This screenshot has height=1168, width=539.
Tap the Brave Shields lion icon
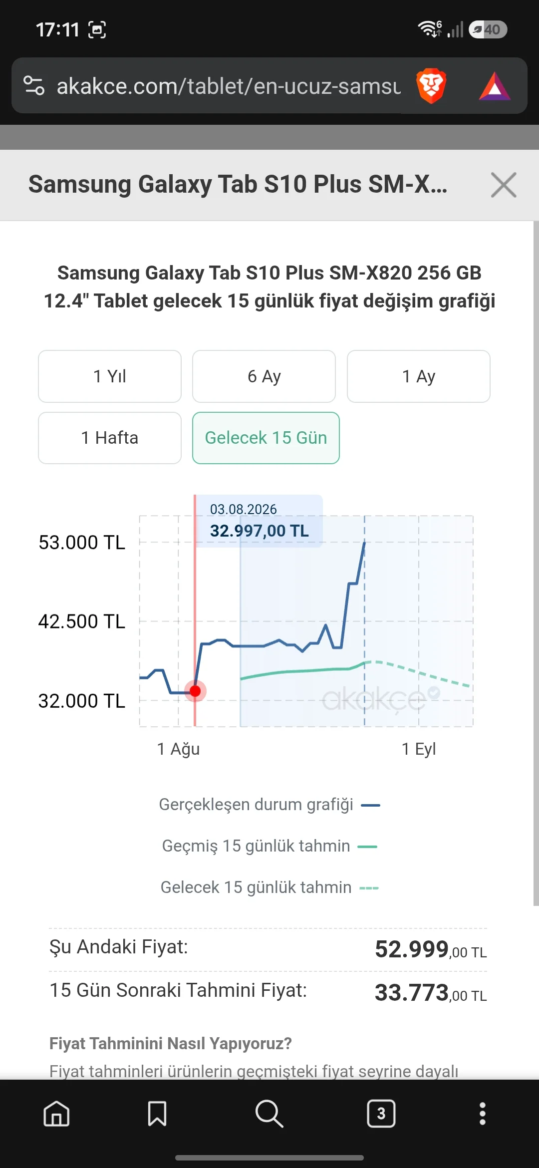coord(431,86)
